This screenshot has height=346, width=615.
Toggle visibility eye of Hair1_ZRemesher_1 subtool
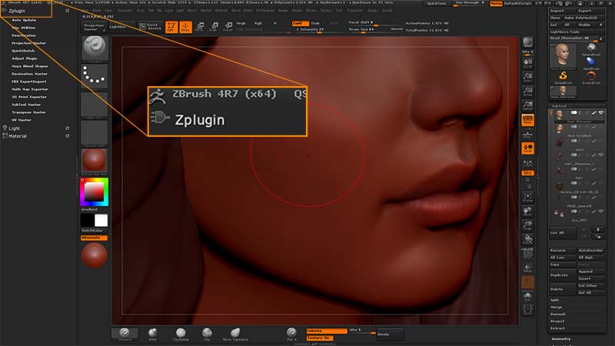600,155
